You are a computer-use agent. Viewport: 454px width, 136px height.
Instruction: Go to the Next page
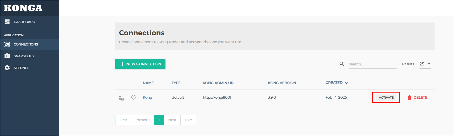(172, 120)
